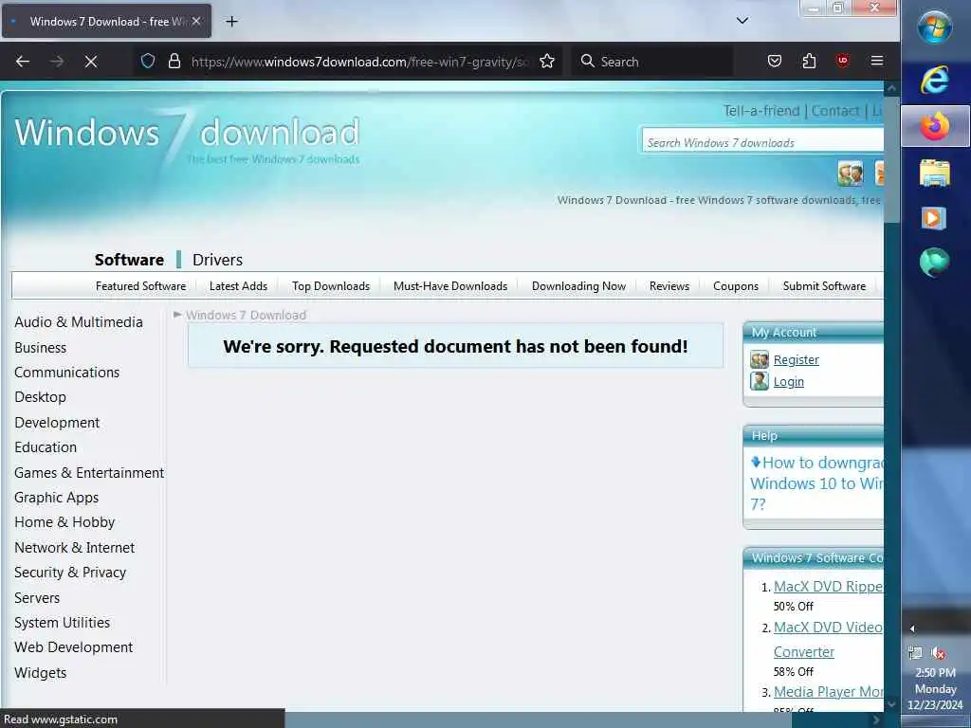Open the tracking protection shield

coord(147,62)
